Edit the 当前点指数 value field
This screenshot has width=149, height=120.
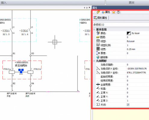point(138,64)
